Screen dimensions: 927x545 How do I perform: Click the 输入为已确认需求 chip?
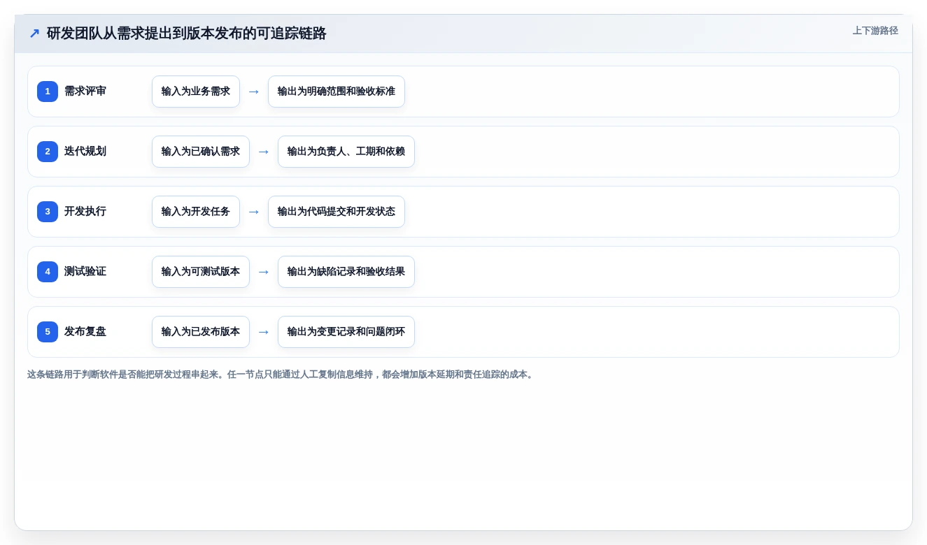201,152
